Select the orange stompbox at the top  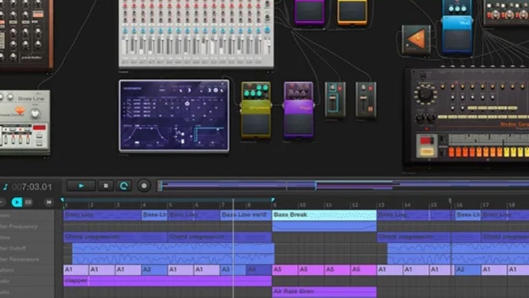pyautogui.click(x=352, y=13)
